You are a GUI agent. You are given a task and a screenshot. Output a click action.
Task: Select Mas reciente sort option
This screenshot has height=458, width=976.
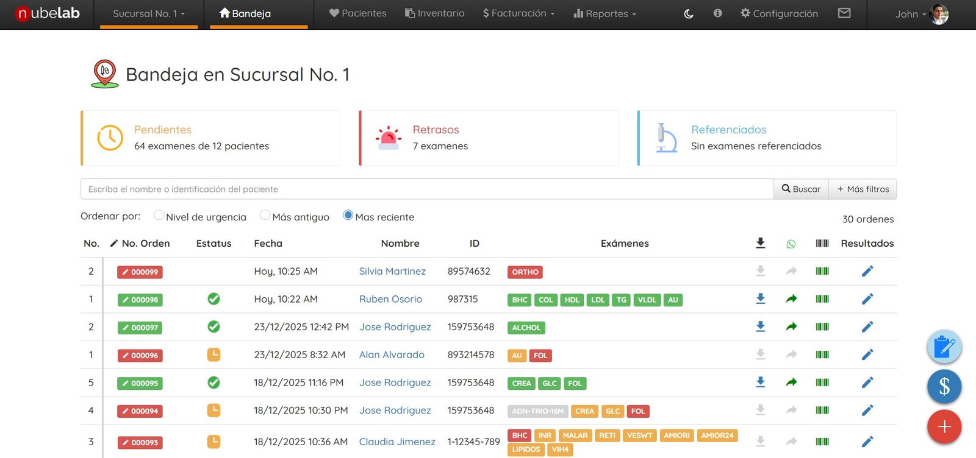click(x=348, y=216)
